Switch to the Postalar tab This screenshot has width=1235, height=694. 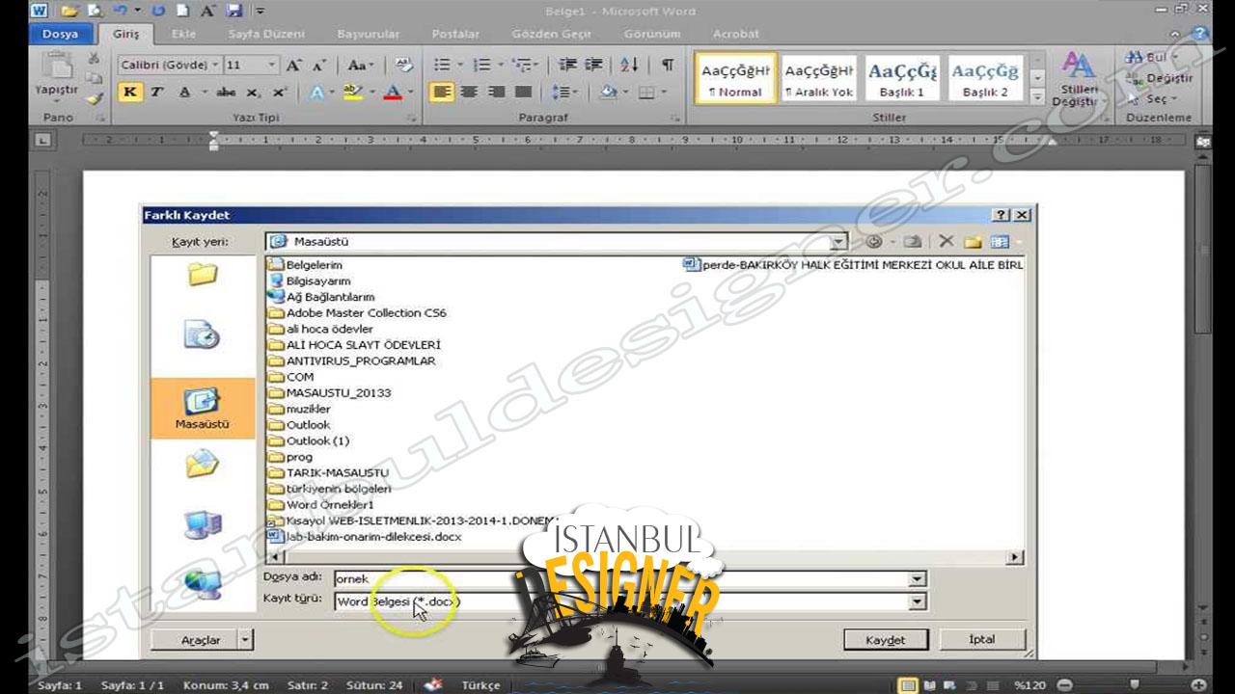point(455,34)
